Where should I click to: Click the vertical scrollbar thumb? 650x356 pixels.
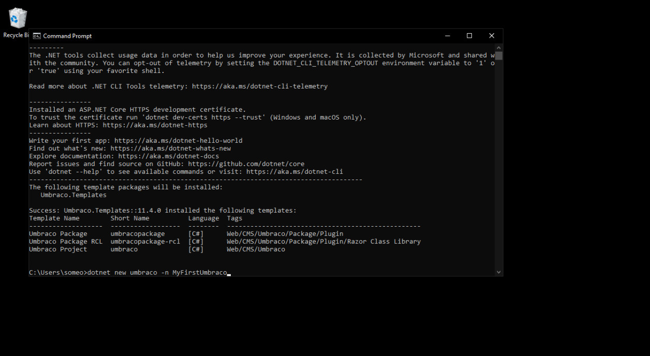pyautogui.click(x=499, y=55)
